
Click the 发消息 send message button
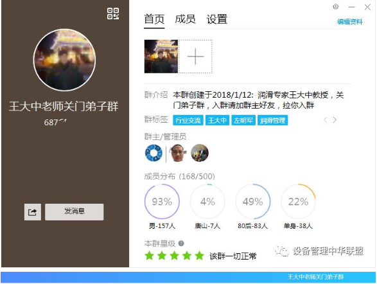click(x=75, y=212)
